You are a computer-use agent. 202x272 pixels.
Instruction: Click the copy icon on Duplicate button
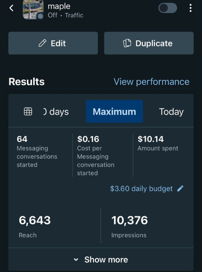click(x=127, y=43)
